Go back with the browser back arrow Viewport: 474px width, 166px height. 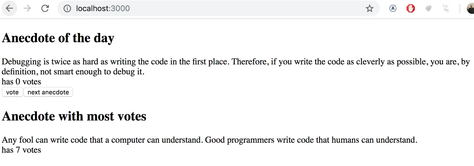point(9,8)
